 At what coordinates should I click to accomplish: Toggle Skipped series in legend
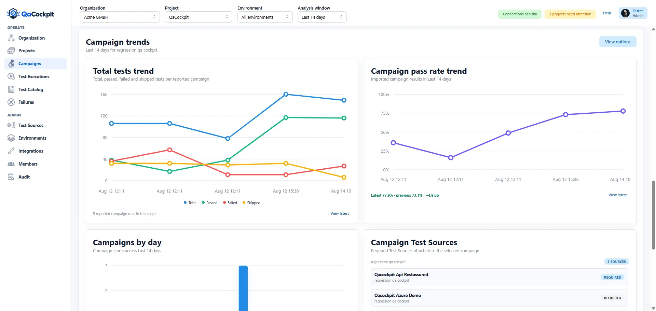click(x=251, y=203)
